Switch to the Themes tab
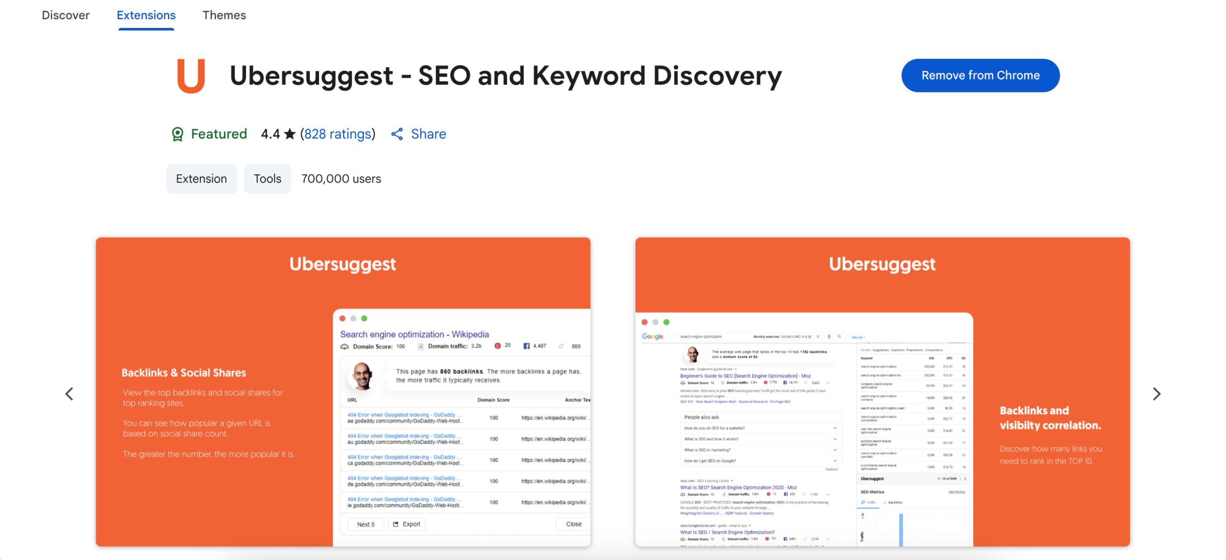1226x560 pixels. [224, 15]
